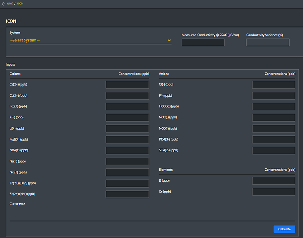
Task: Click the NH4(+) concentration input
Action: coord(127,150)
